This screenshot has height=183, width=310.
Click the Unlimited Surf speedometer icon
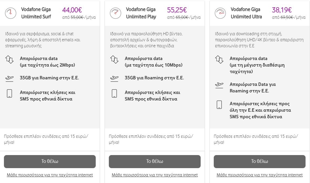pos(10,13)
